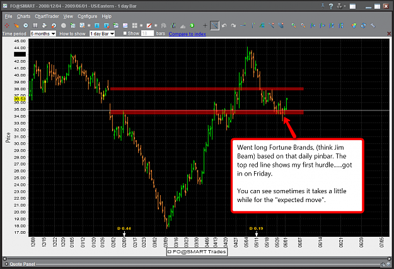Print the chart using the printer icon
The width and height of the screenshot is (394, 269).
coord(45,25)
